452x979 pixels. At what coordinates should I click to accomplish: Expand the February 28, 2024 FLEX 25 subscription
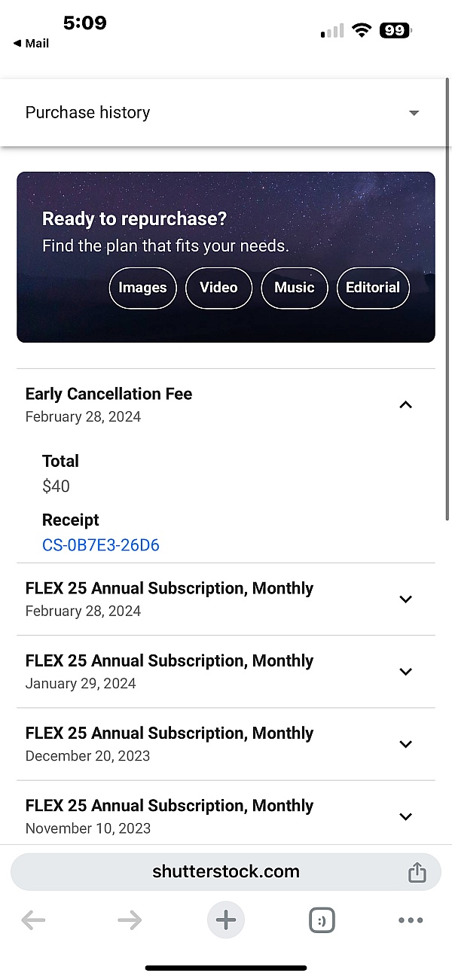click(405, 599)
